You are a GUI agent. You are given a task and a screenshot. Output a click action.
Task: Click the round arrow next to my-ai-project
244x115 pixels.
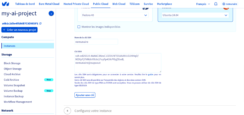pos(51,14)
